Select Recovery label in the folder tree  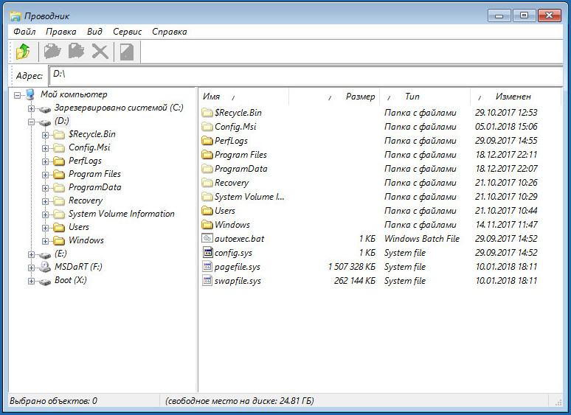pos(86,200)
